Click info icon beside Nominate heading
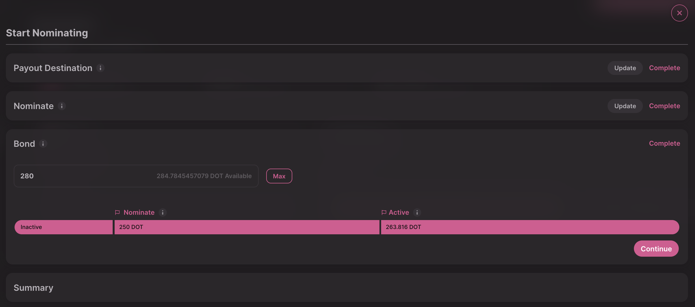The width and height of the screenshot is (695, 307). [x=62, y=106]
